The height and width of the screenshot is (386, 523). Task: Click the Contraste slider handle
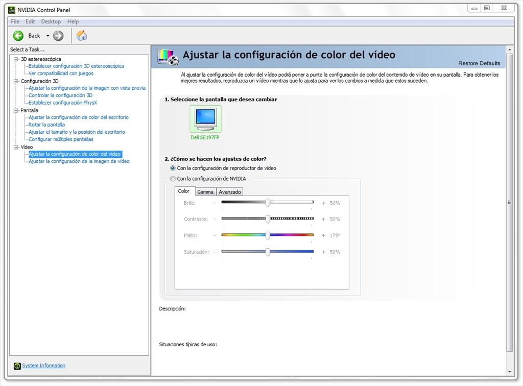point(268,219)
